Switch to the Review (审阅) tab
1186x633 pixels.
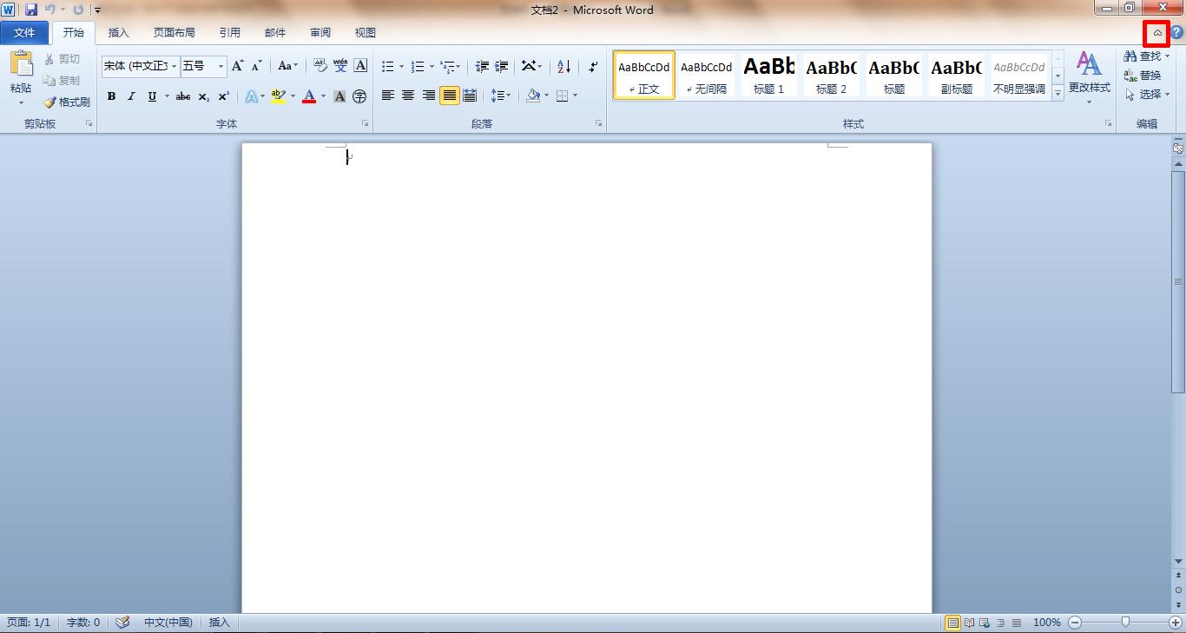coord(320,33)
